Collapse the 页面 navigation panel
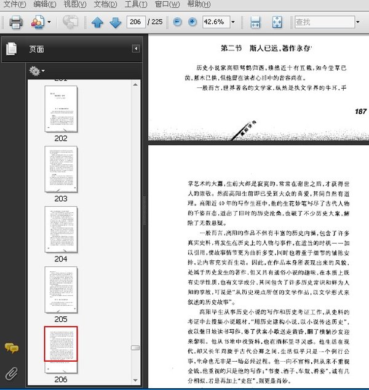The height and width of the screenshot is (390, 369). [x=136, y=49]
